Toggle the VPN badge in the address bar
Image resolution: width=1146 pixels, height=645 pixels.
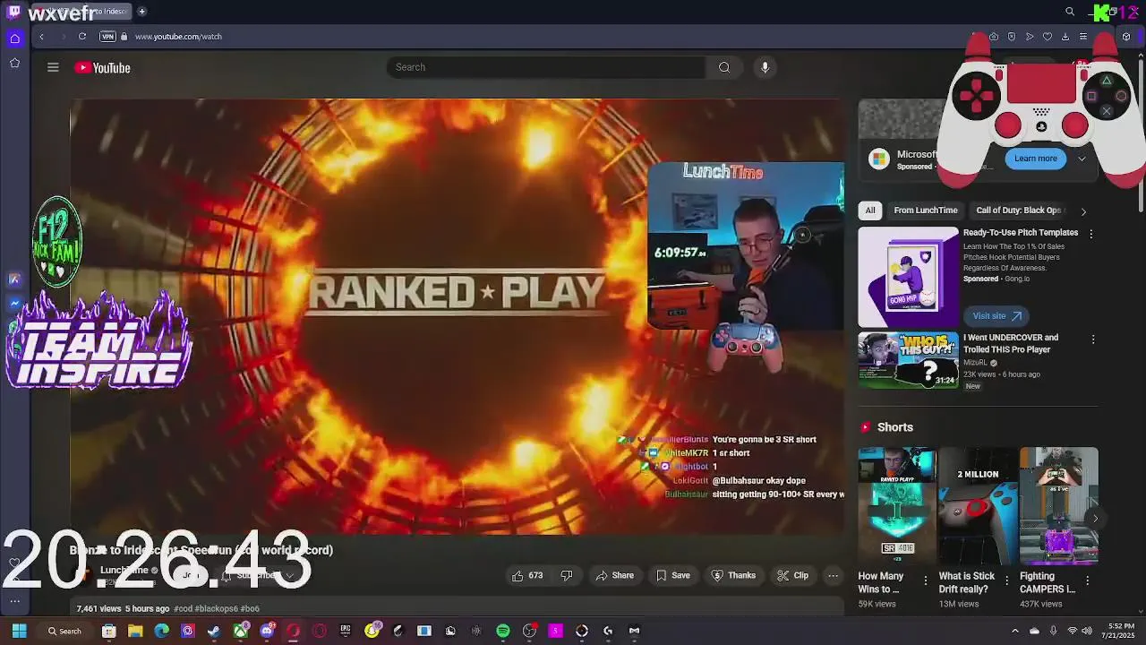point(107,37)
